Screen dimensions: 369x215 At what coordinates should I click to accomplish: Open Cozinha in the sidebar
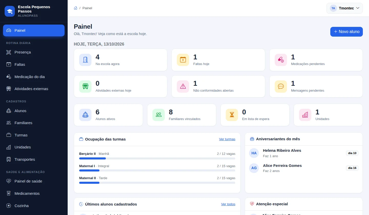coord(34,206)
